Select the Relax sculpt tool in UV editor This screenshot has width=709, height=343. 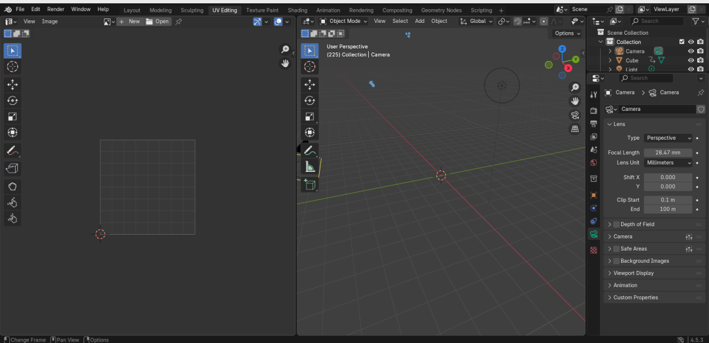[12, 203]
